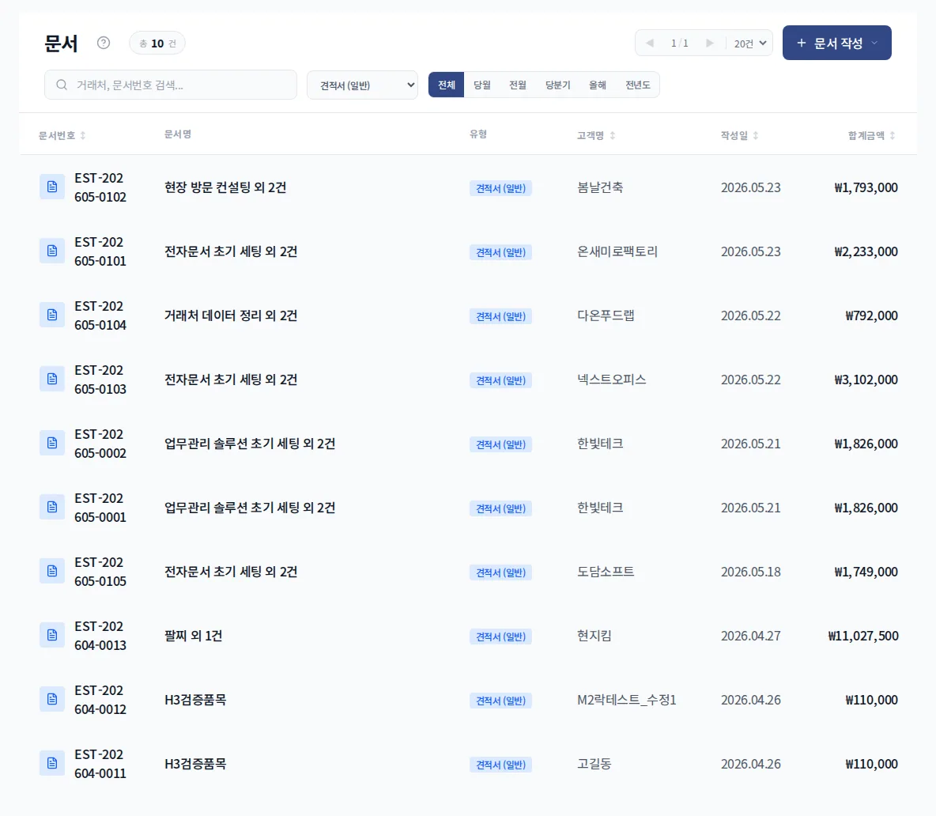The image size is (936, 816).
Task: Click document number EST-202605-0001
Action: click(x=100, y=508)
